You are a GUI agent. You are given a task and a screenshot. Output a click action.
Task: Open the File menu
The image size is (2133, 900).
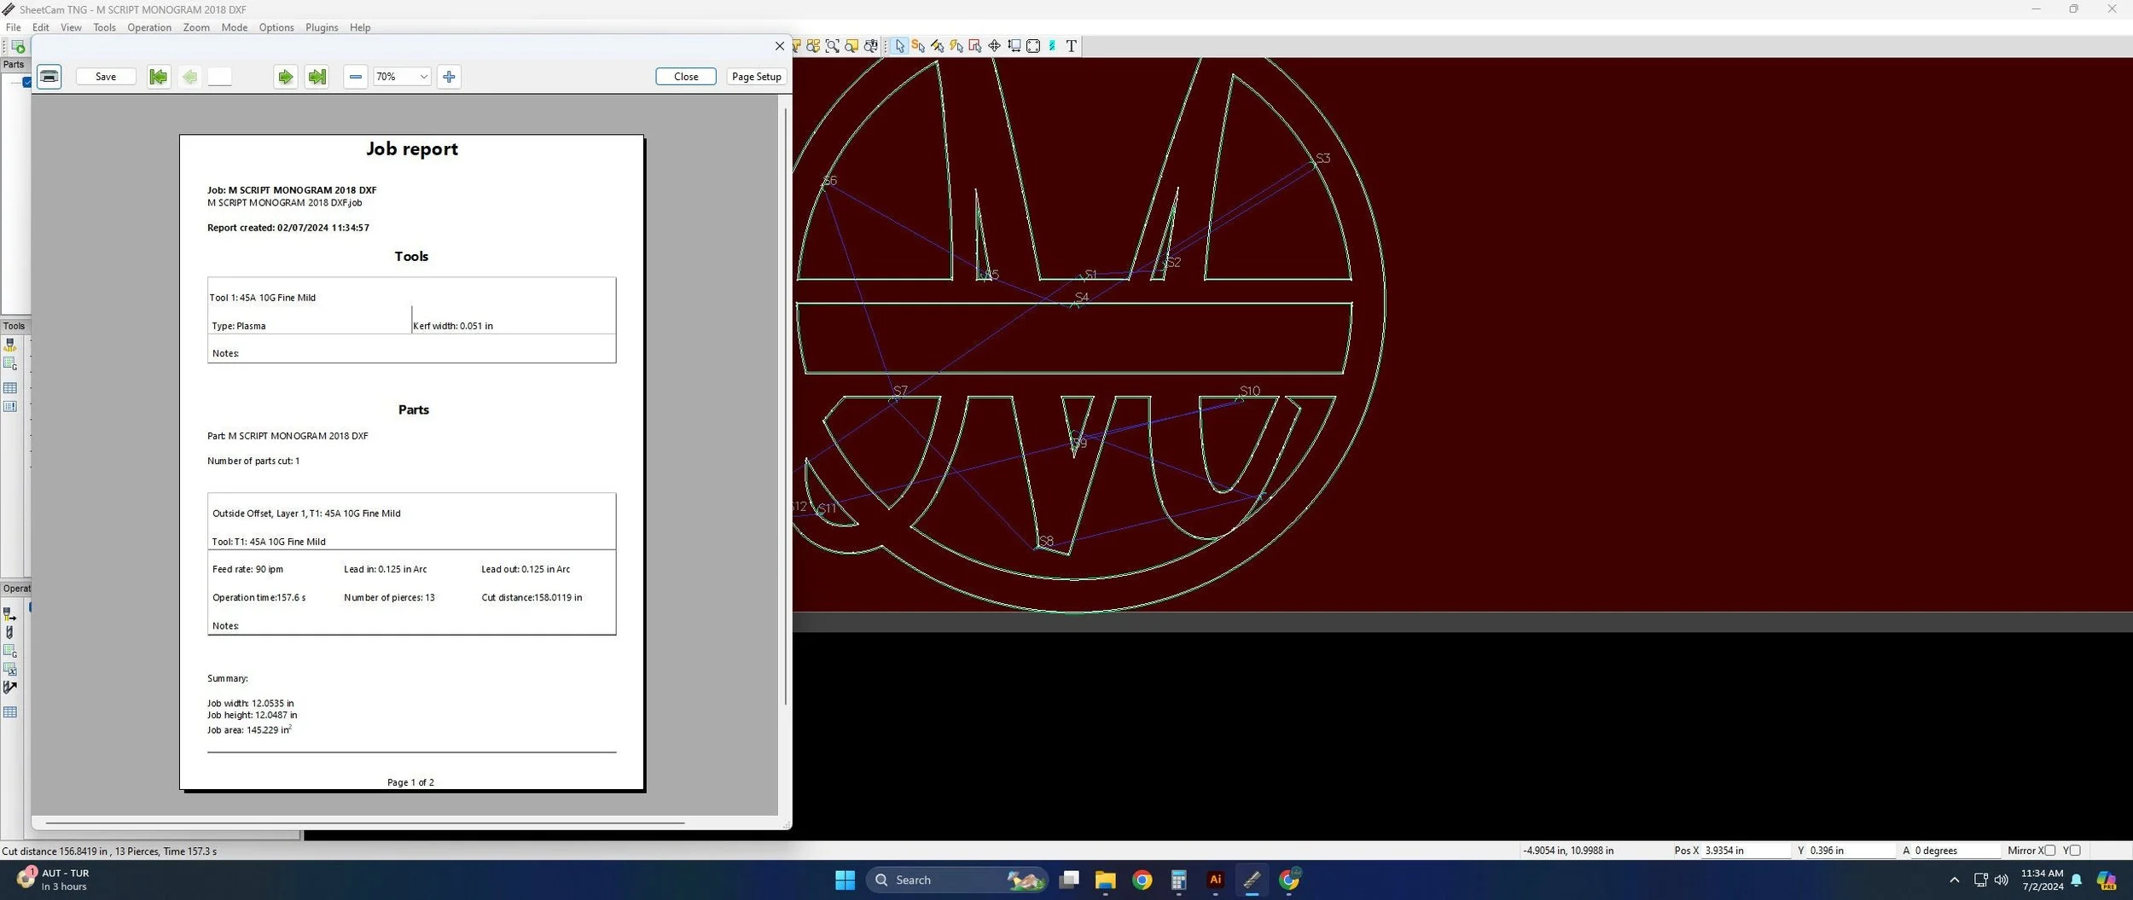[14, 27]
